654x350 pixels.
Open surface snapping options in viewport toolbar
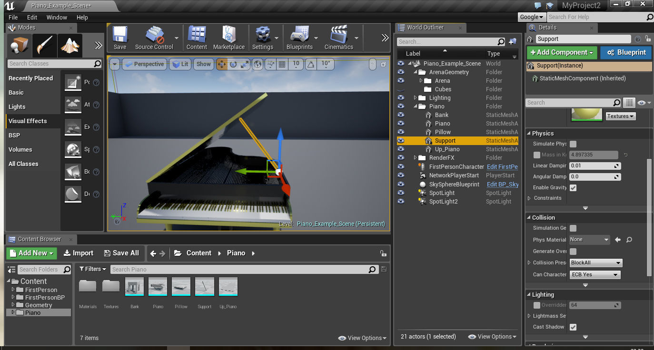coord(270,64)
